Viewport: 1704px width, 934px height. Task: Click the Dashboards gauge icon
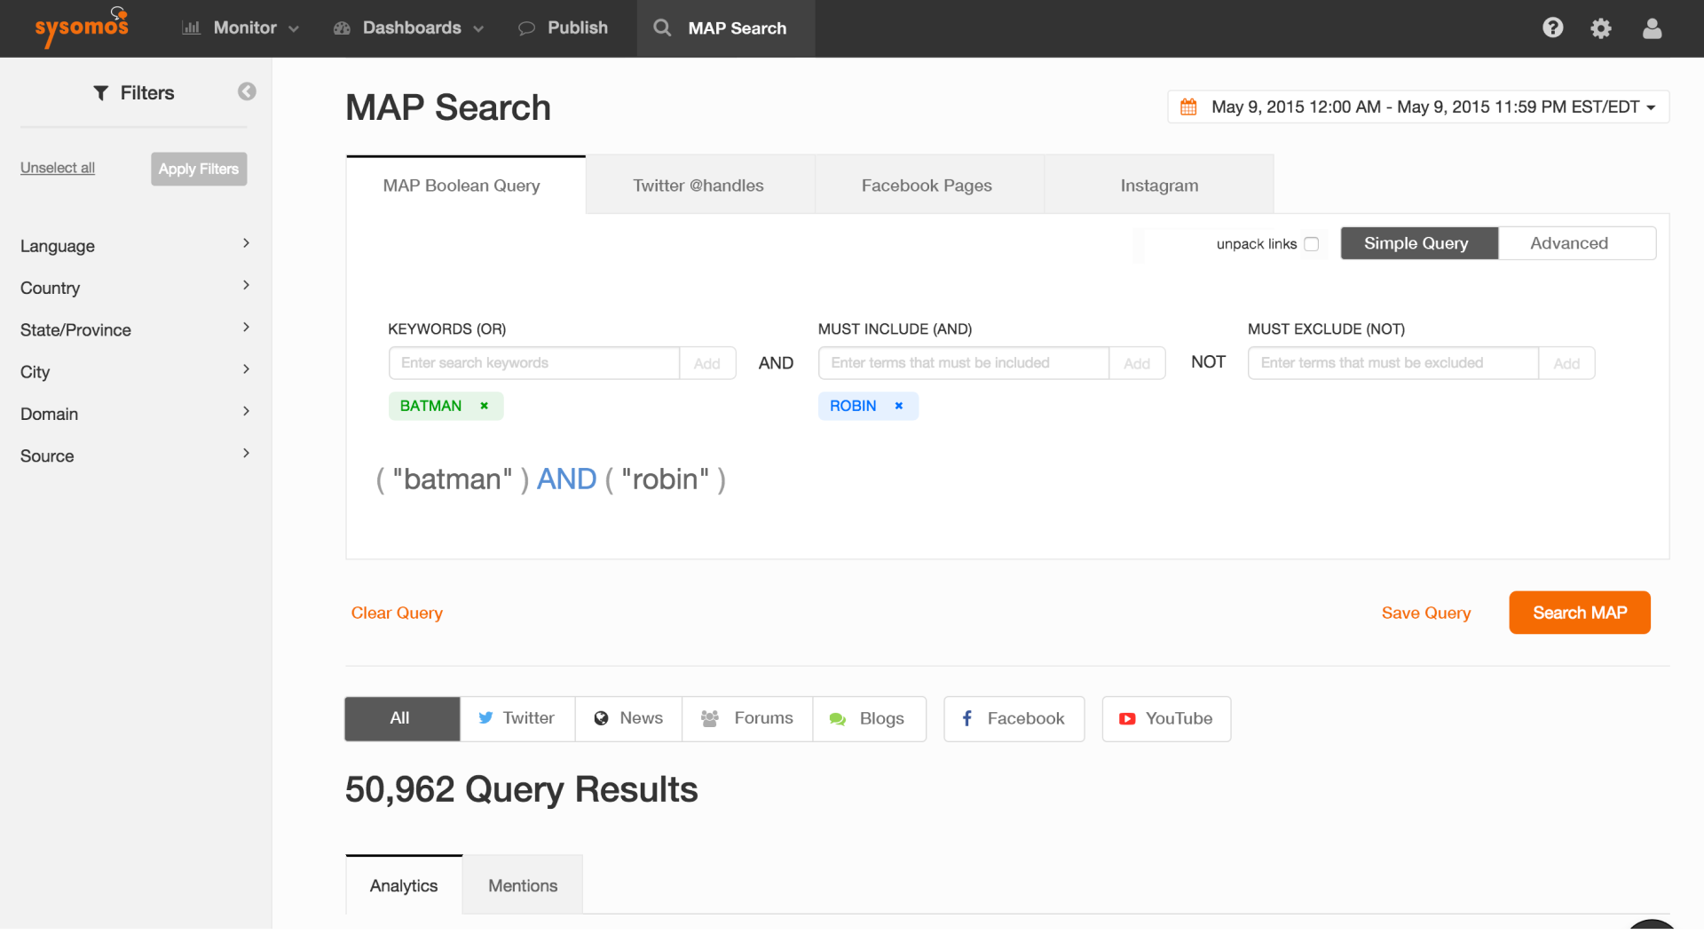(x=342, y=28)
